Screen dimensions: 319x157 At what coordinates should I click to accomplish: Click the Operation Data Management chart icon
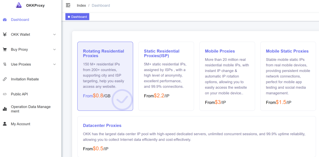click(5, 109)
